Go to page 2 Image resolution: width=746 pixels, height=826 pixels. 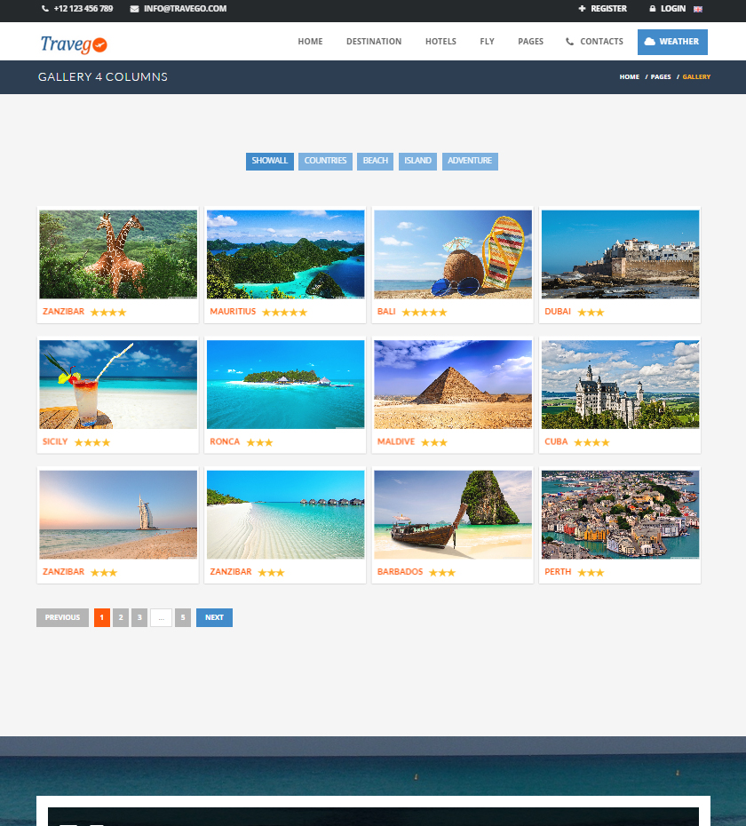coord(121,618)
